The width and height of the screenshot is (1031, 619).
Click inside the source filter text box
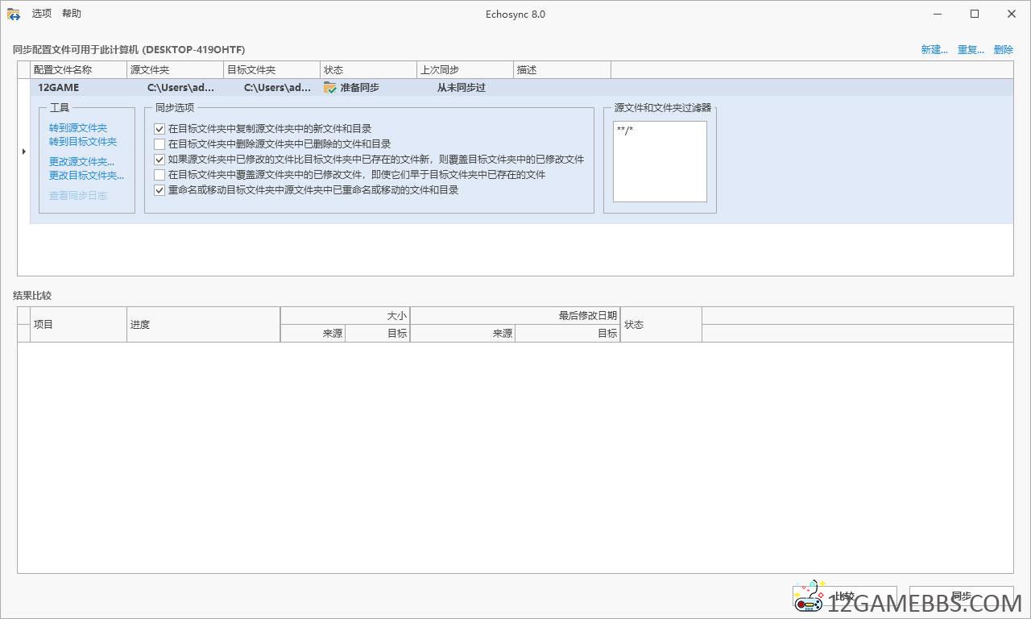(x=659, y=161)
